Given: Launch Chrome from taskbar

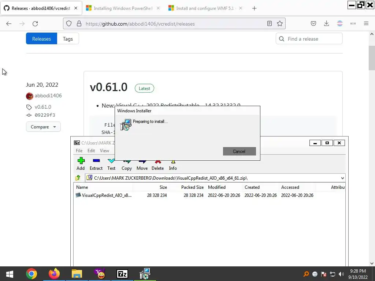Looking at the screenshot, I should click(x=31, y=274).
